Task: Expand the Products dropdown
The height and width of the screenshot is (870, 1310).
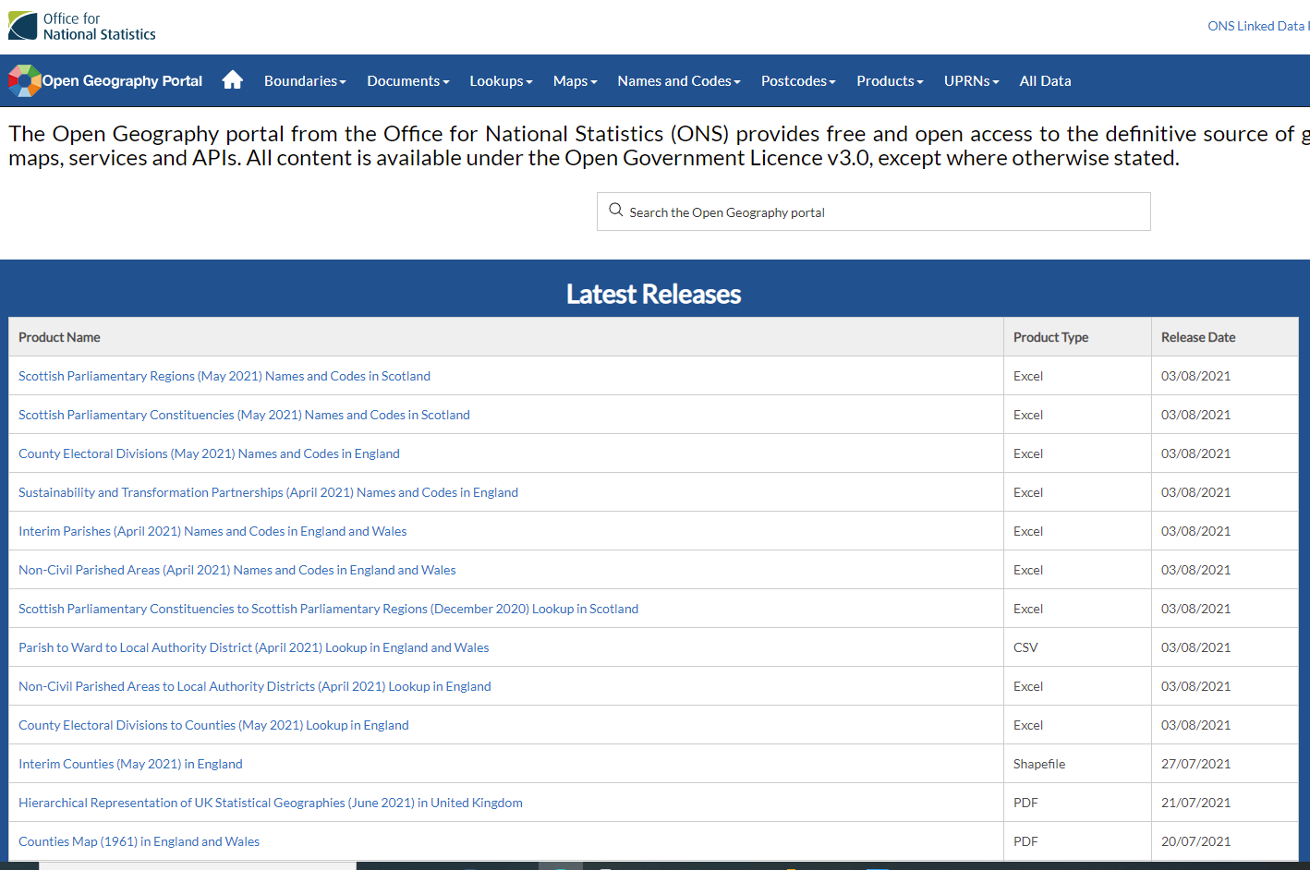Action: pyautogui.click(x=890, y=81)
